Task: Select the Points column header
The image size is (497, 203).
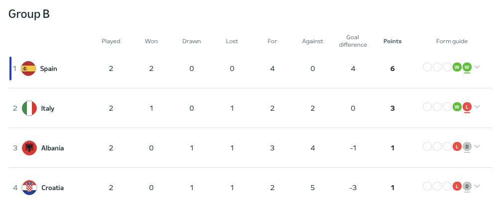Action: coord(392,41)
